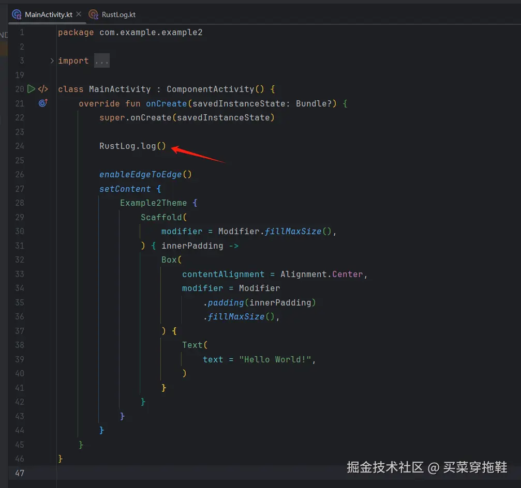Click the class MainActivity name
Viewport: 521px width, 488px height.
(120, 89)
